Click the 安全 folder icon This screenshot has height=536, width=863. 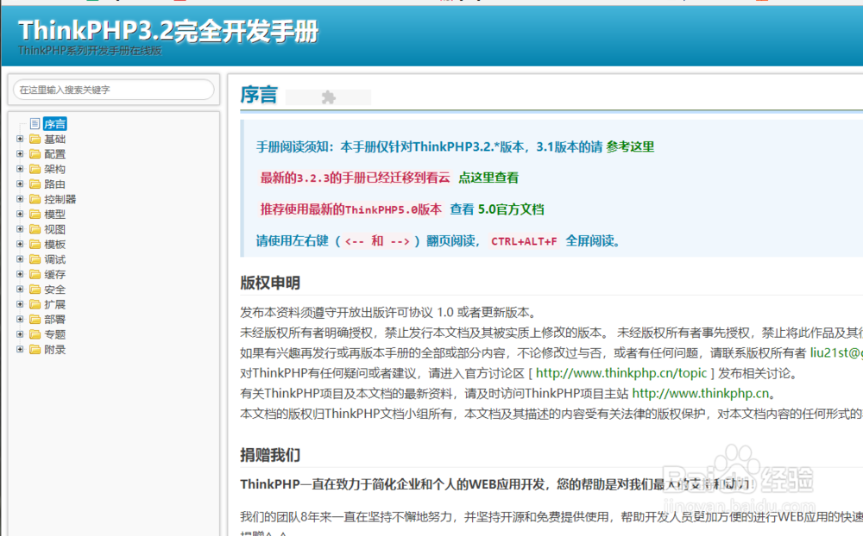point(35,289)
